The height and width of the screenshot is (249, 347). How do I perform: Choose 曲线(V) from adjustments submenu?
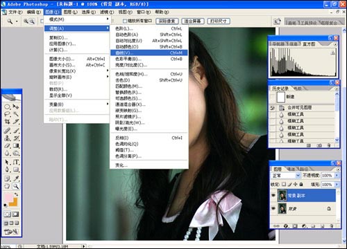pos(149,53)
